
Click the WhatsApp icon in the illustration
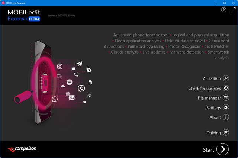point(55,99)
